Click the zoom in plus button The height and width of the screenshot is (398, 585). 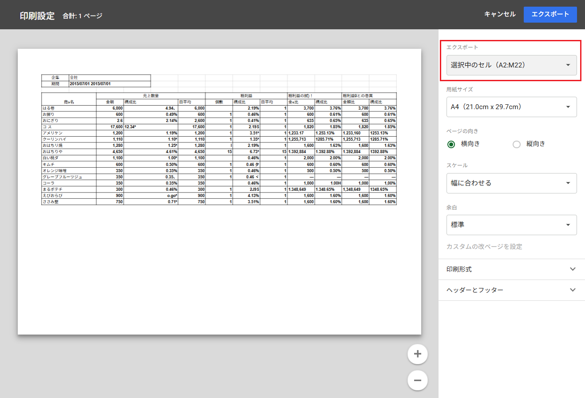coord(417,354)
